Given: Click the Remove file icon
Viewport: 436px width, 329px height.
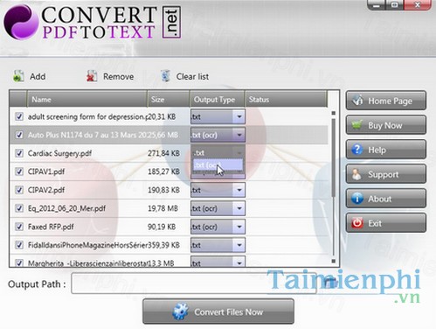Looking at the screenshot, I should 92,76.
